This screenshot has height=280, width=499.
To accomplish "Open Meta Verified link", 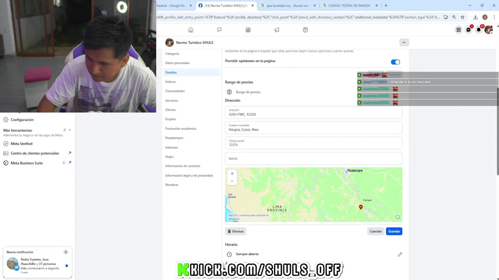I will (21, 143).
